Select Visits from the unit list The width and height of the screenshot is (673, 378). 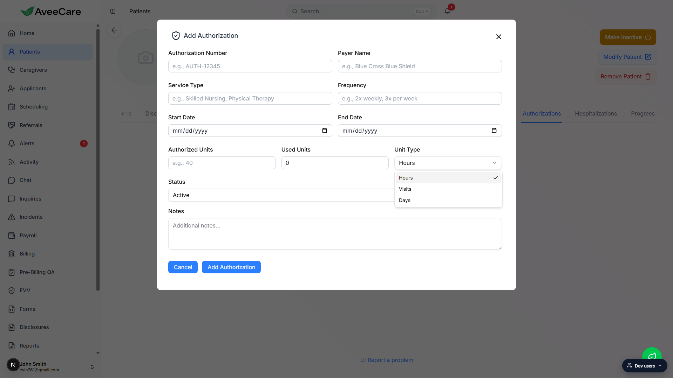[x=448, y=189]
